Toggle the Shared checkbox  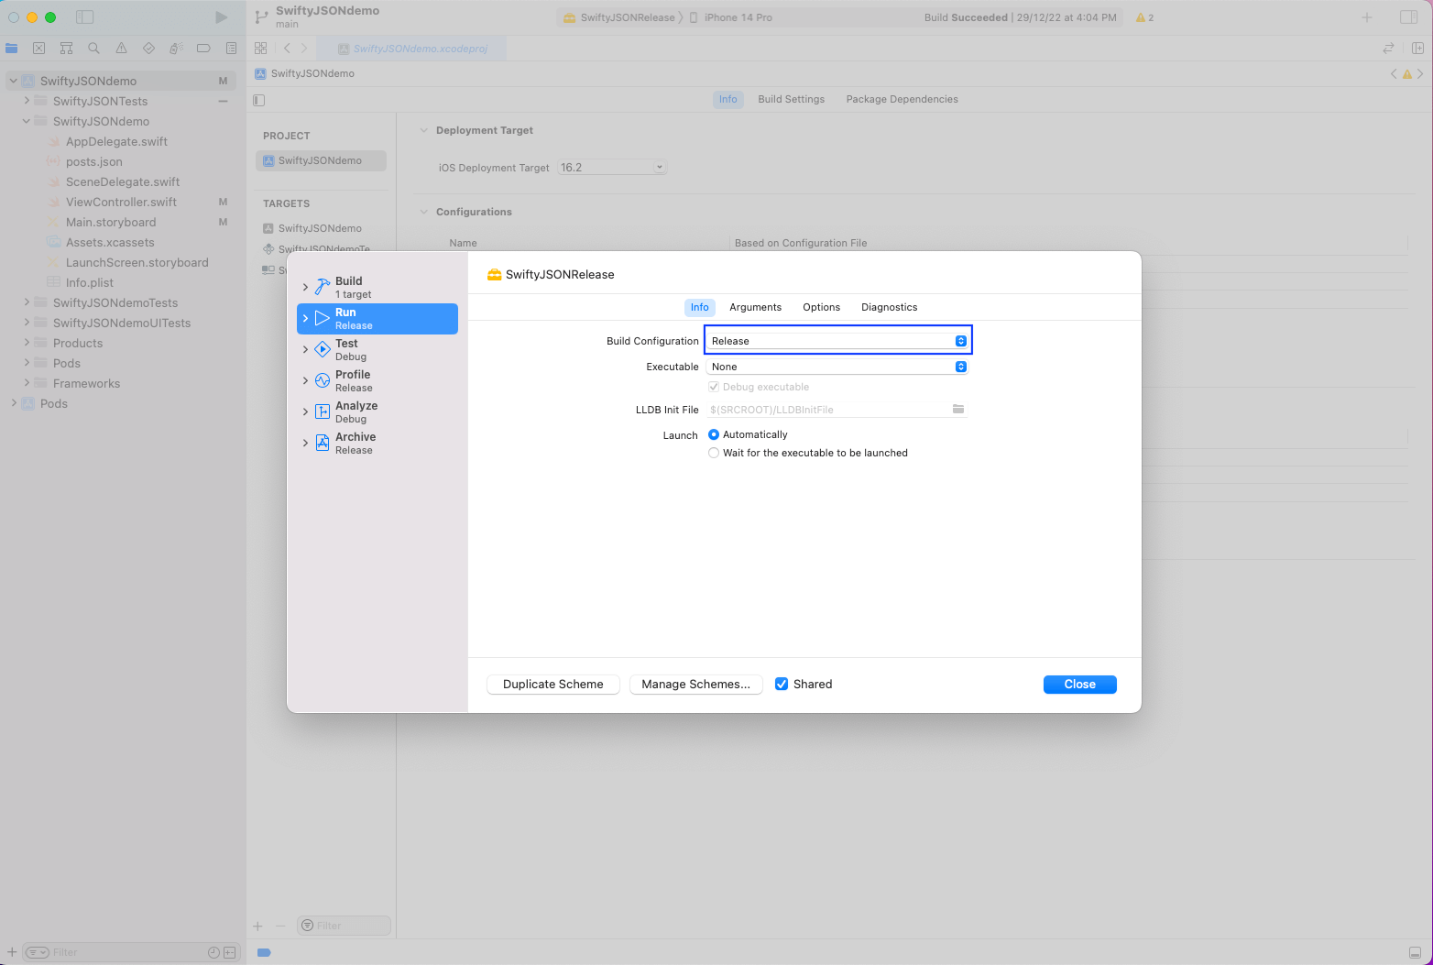(782, 684)
